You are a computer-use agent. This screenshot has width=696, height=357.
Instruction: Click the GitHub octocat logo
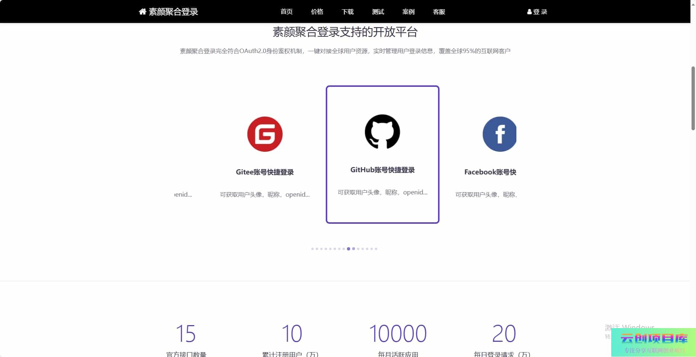tap(382, 132)
